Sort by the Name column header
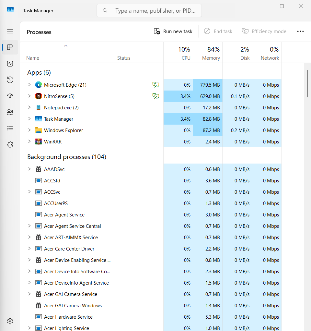Viewport: 311px width, 331px height. click(67, 53)
